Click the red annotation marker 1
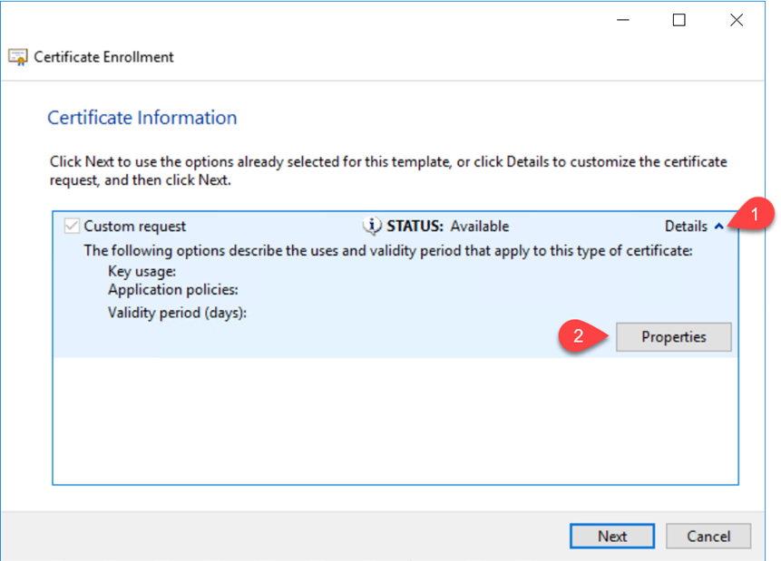Viewport: 781px width, 561px height. (753, 214)
